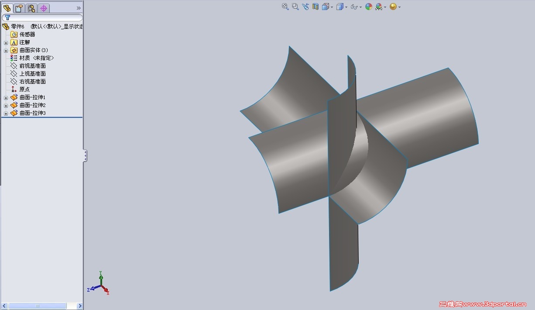The width and height of the screenshot is (535, 310).
Task: Expand the panel tabs chevron
Action: tap(79, 8)
